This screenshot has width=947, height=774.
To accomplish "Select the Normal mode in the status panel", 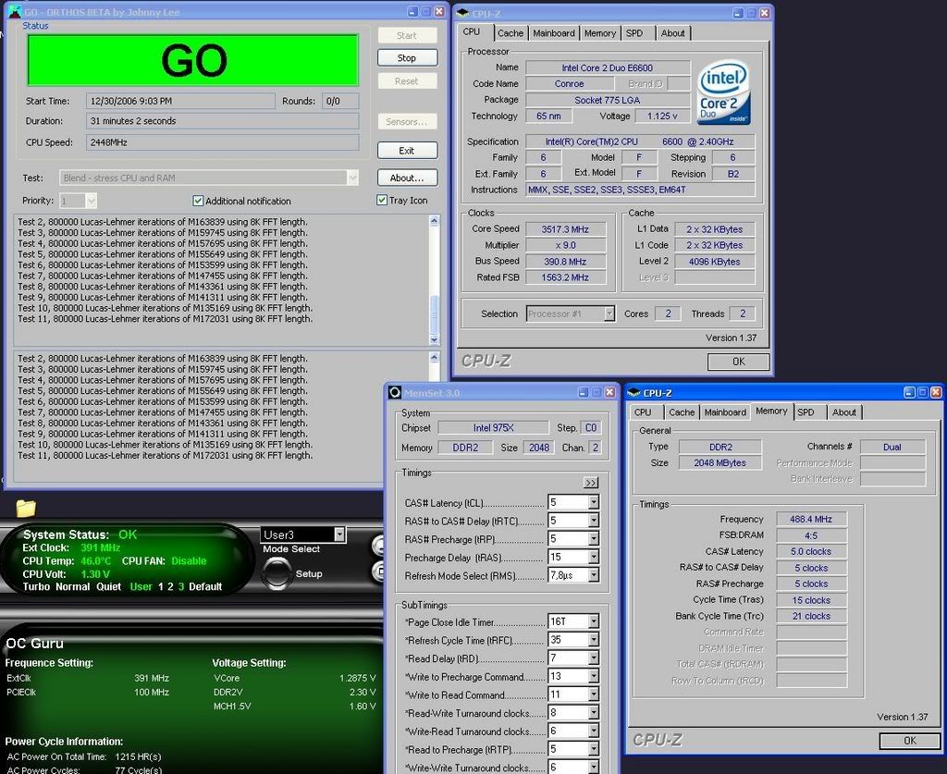I will click(72, 586).
